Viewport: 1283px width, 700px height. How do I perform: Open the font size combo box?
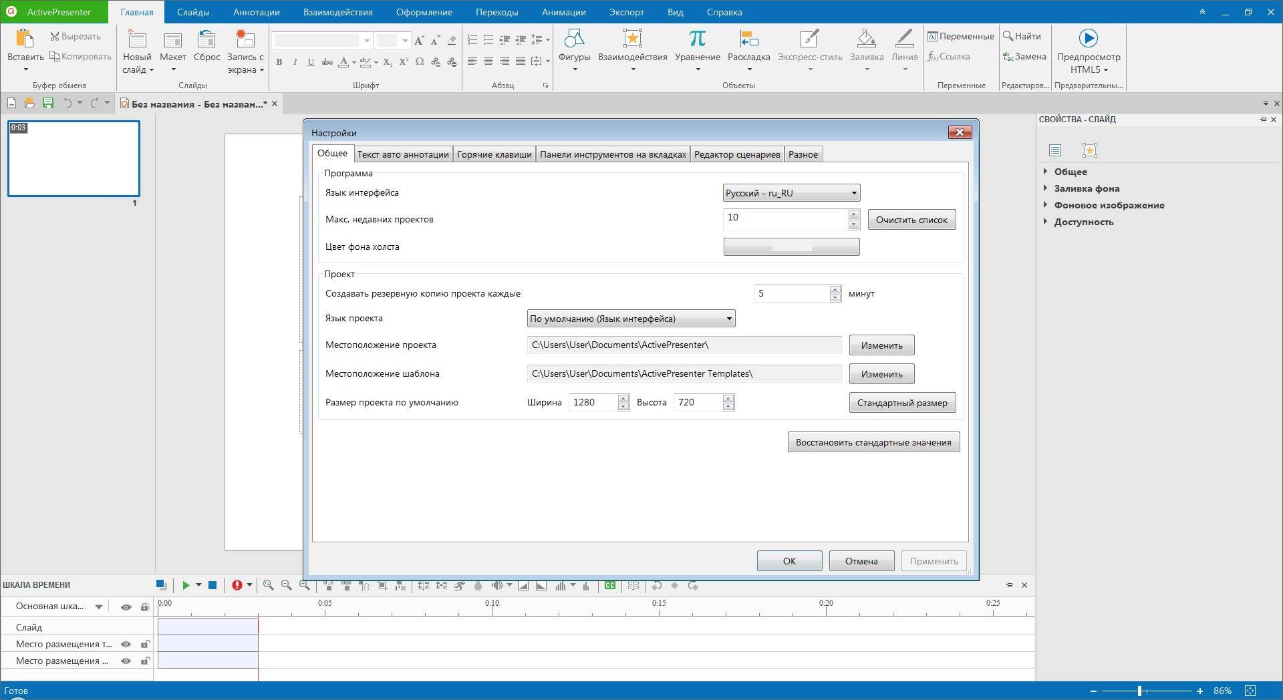coord(392,41)
